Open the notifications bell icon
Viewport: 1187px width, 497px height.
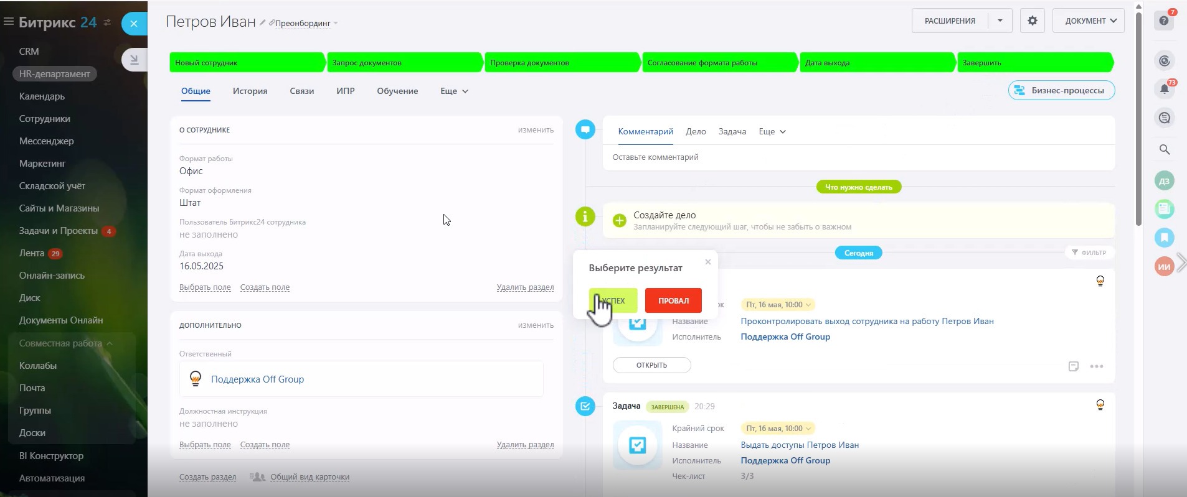(1164, 89)
